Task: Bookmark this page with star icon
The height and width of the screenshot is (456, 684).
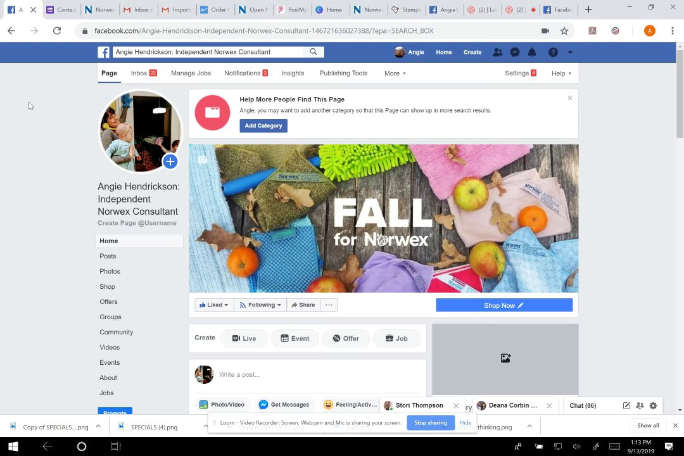Action: [x=564, y=31]
